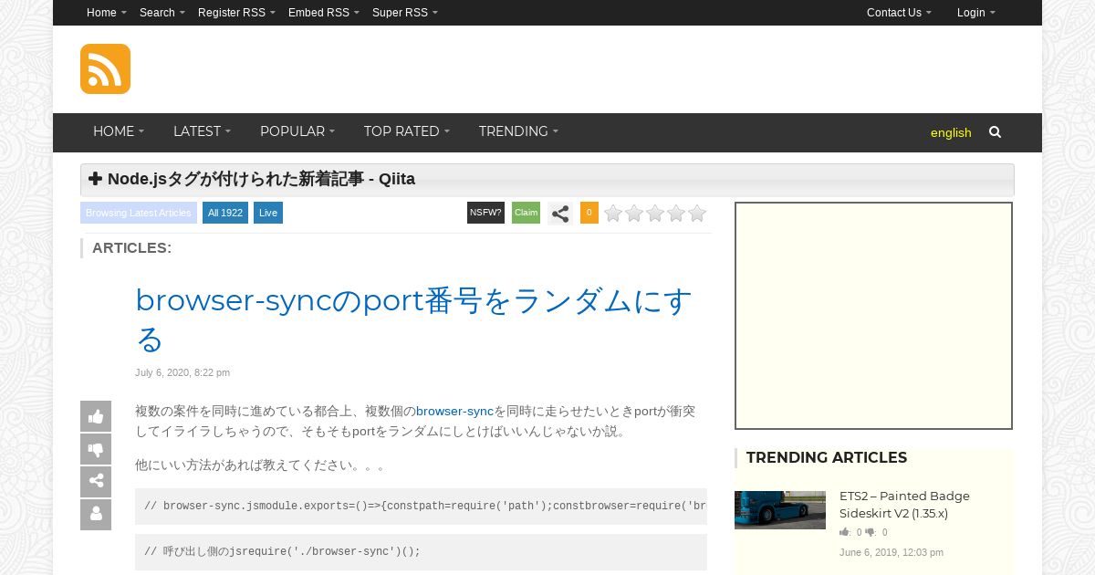Click the ARTICLES: section heading

(131, 248)
